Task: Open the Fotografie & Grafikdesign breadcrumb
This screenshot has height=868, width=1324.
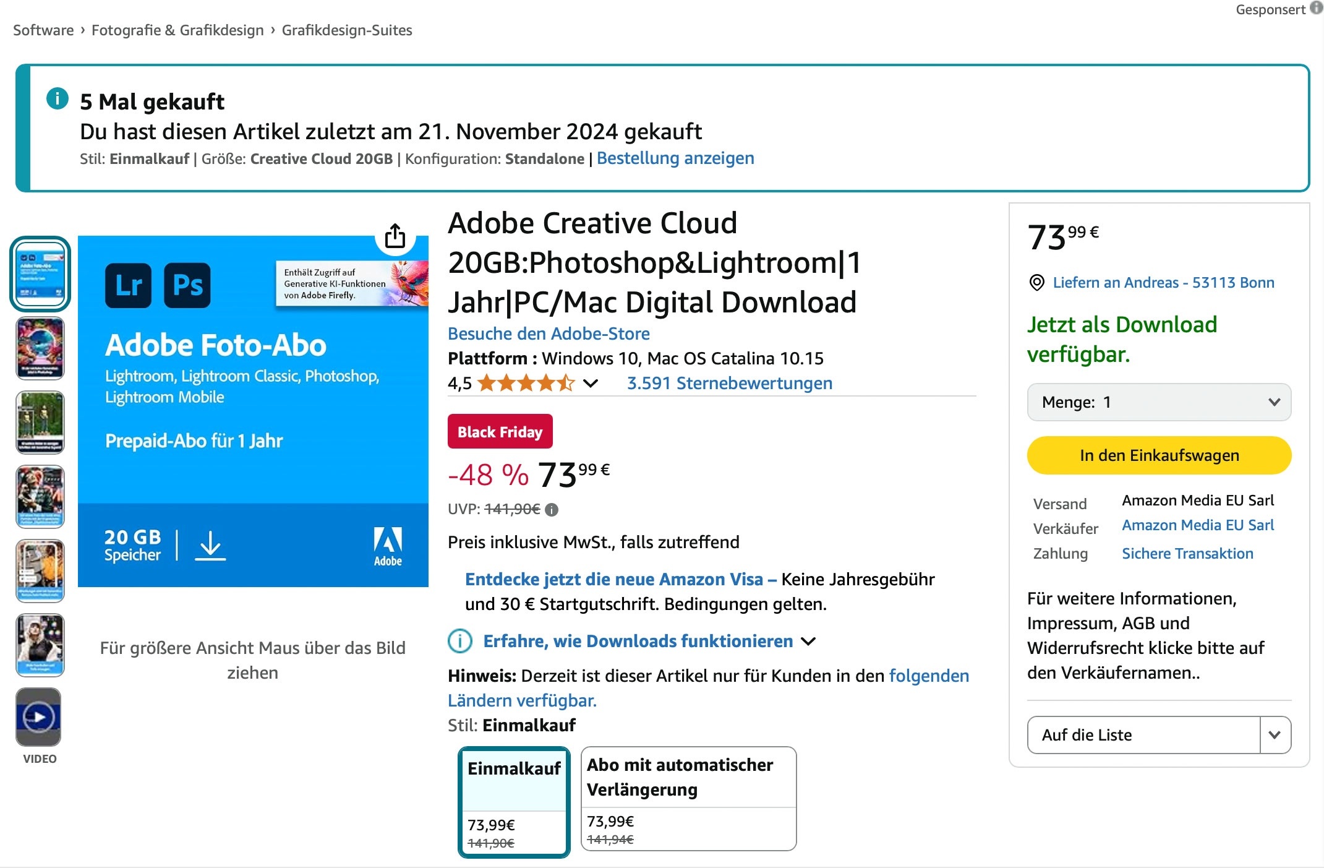Action: click(177, 30)
